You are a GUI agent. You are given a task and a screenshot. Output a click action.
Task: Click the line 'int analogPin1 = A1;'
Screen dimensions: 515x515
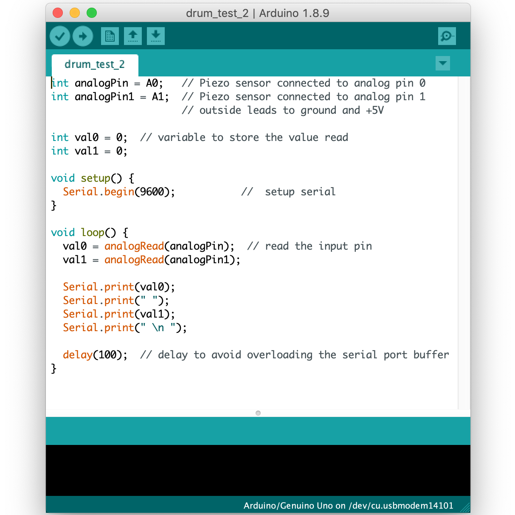(110, 97)
